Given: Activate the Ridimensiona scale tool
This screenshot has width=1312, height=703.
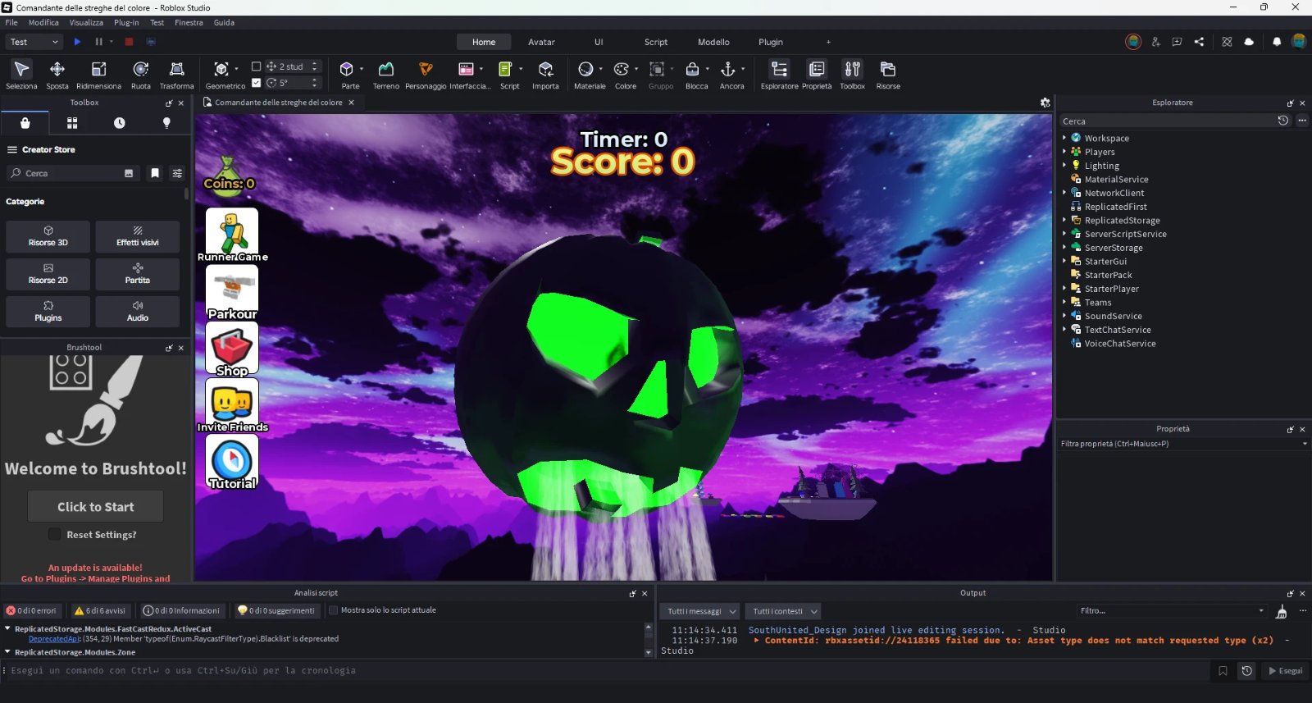Looking at the screenshot, I should (x=98, y=75).
